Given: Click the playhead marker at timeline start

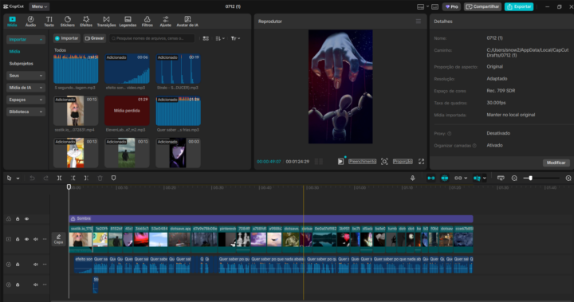Looking at the screenshot, I should coord(69,187).
